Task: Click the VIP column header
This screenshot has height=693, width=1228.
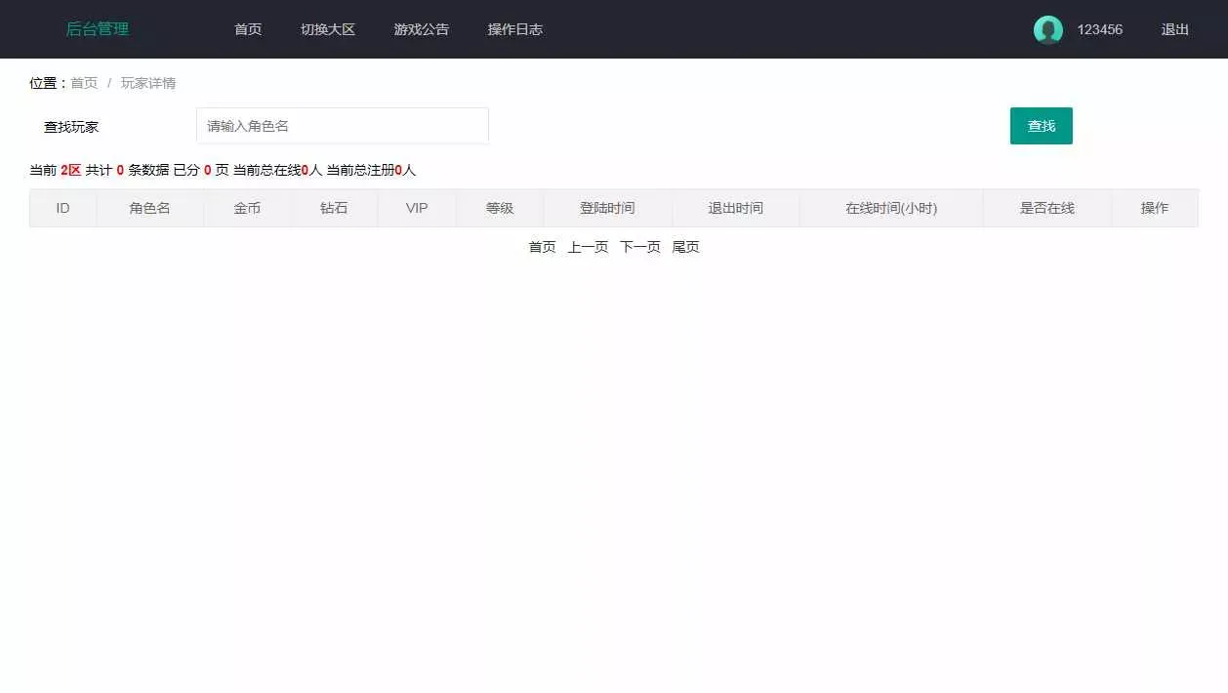Action: 417,208
